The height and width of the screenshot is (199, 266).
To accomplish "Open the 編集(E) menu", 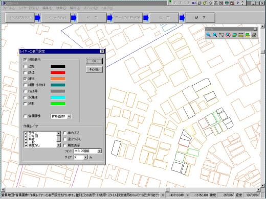I will [x=48, y=8].
